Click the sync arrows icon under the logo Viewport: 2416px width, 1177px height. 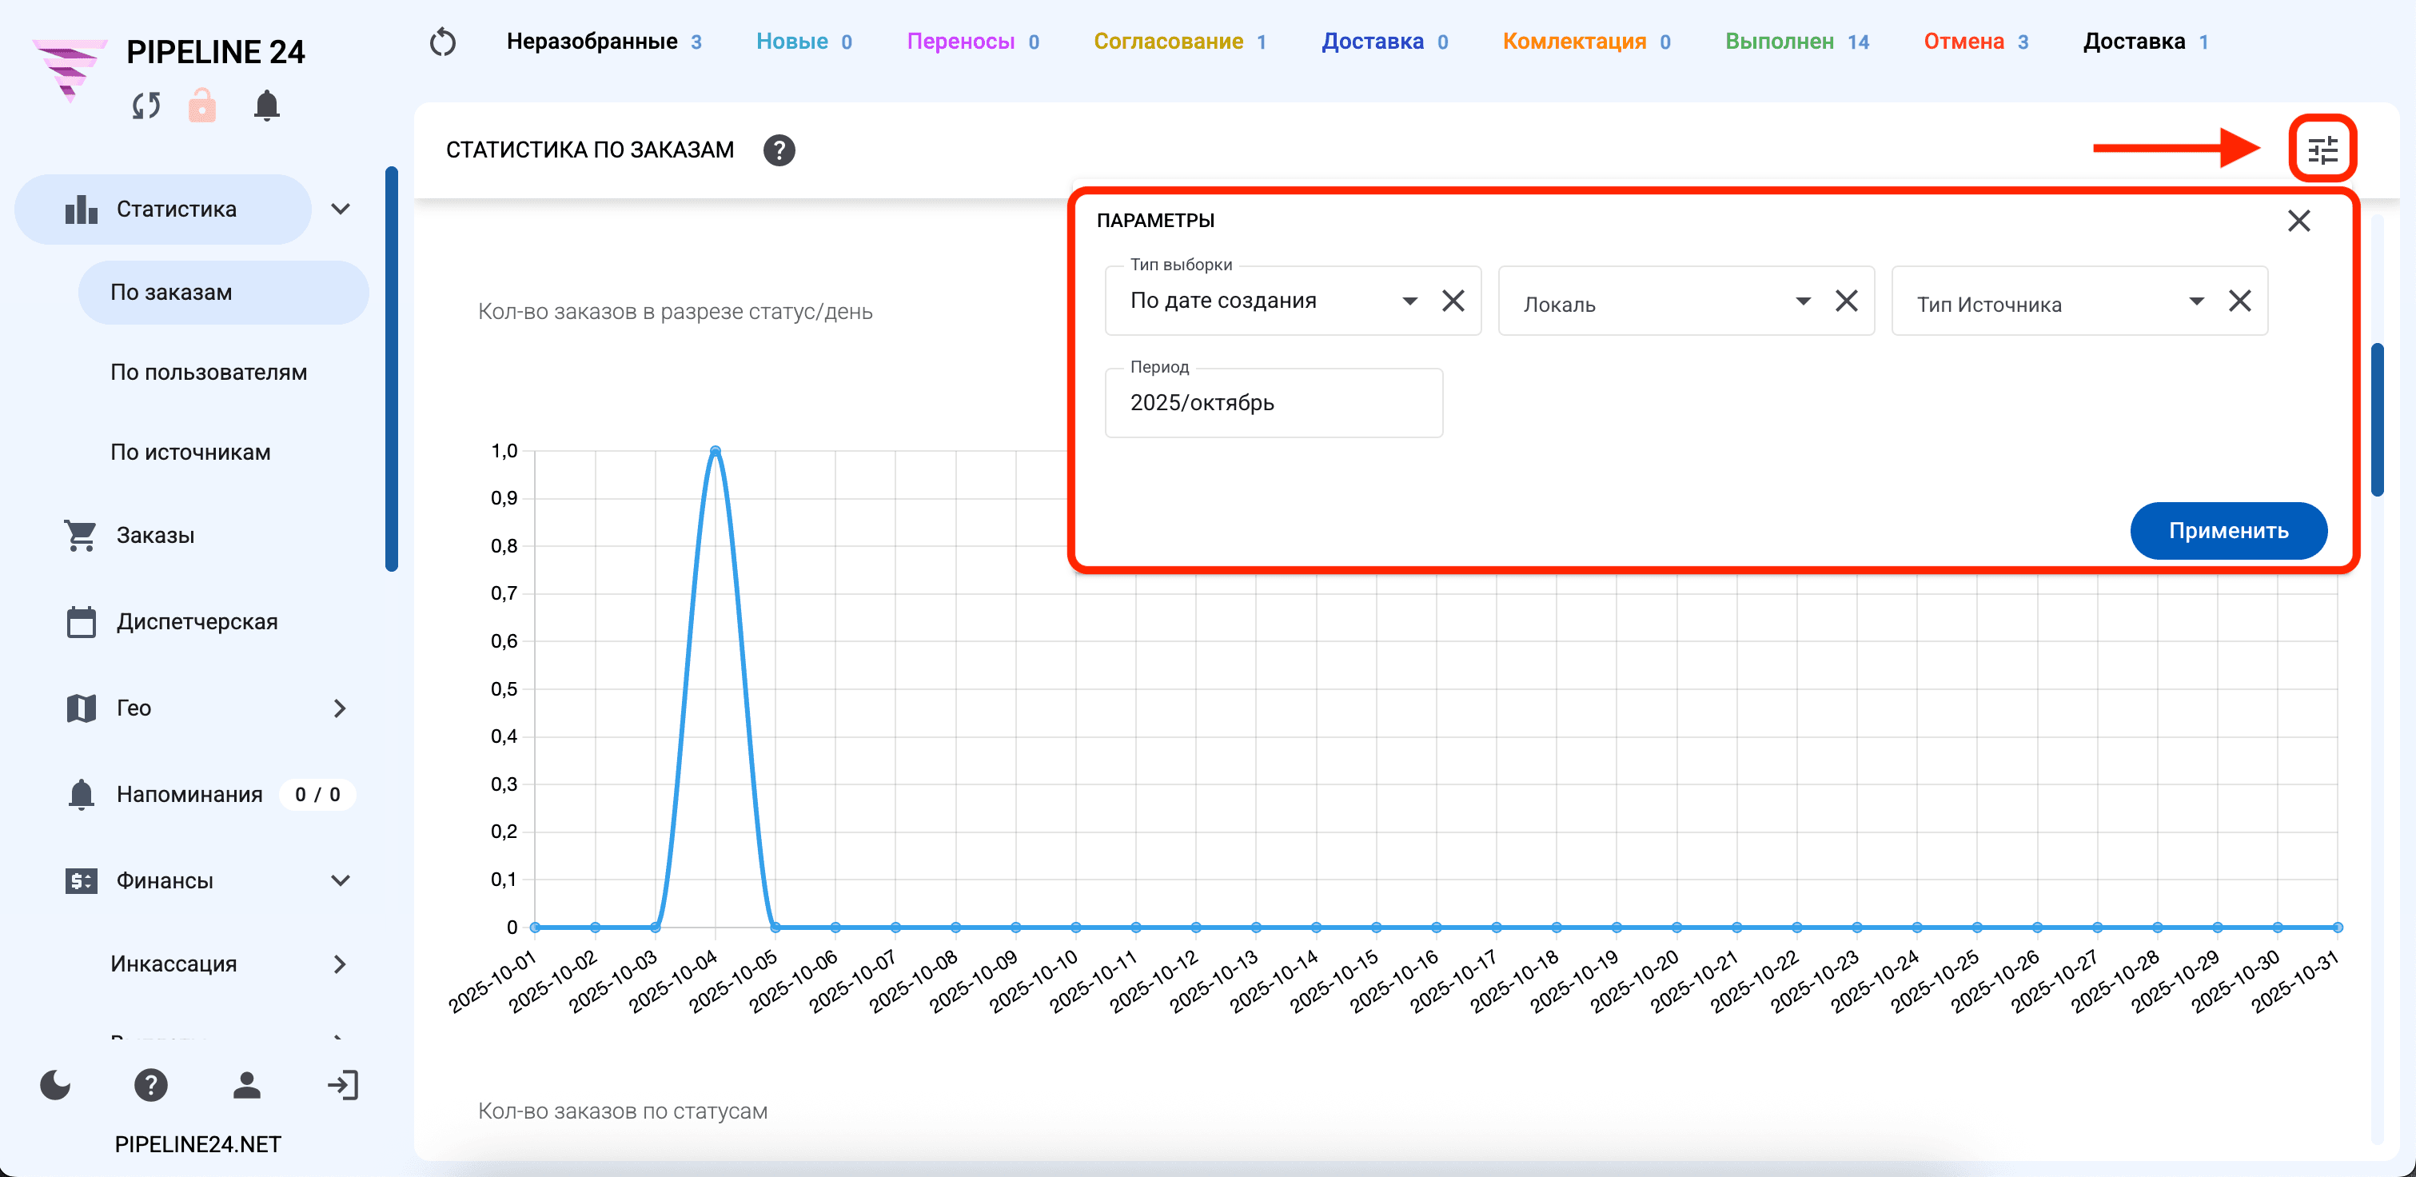click(146, 106)
